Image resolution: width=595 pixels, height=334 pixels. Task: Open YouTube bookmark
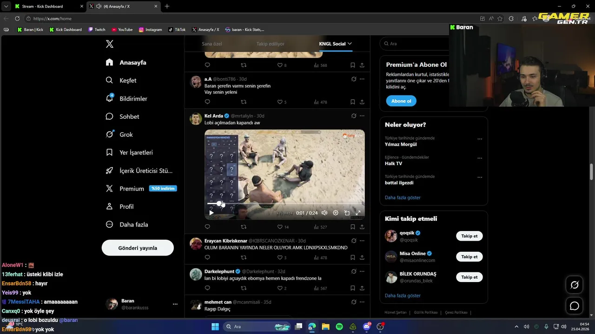click(122, 30)
